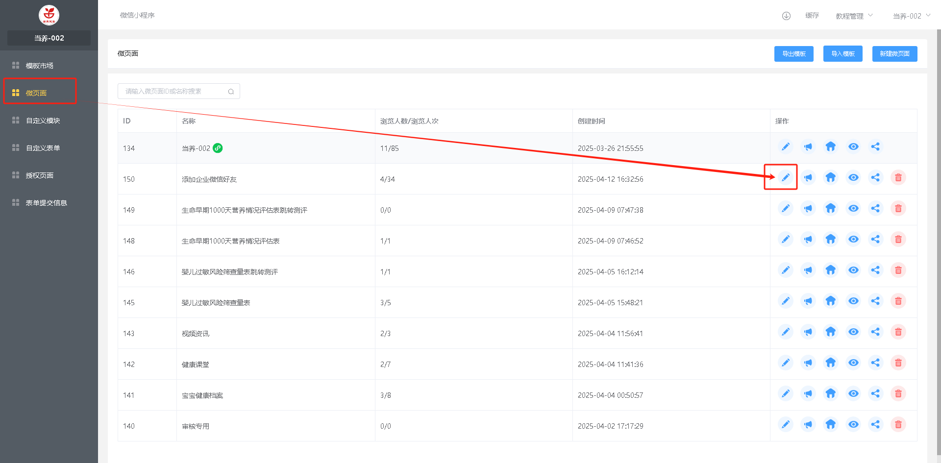The width and height of the screenshot is (941, 463).
Task: Open 模板市场 in the sidebar
Action: [39, 66]
